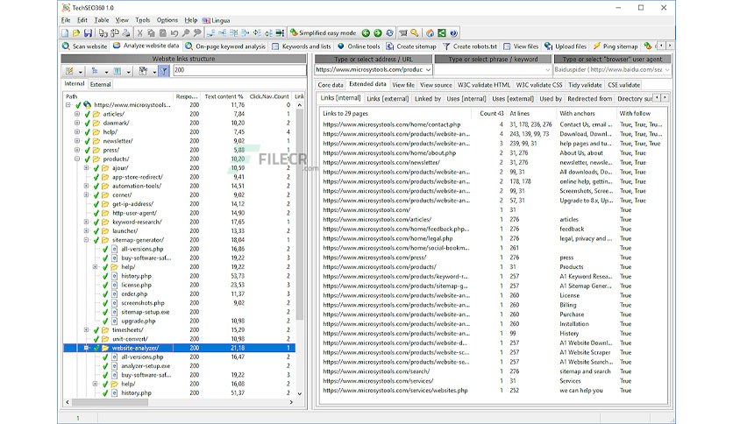Click the Ping sitemap lightning icon
Screen dimensions: 733x424
(596, 46)
